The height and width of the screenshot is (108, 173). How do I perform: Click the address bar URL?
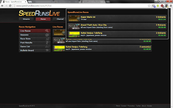[34, 6]
